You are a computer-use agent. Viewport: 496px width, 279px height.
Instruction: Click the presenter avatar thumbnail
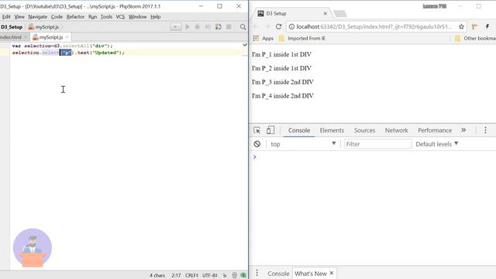point(33,248)
